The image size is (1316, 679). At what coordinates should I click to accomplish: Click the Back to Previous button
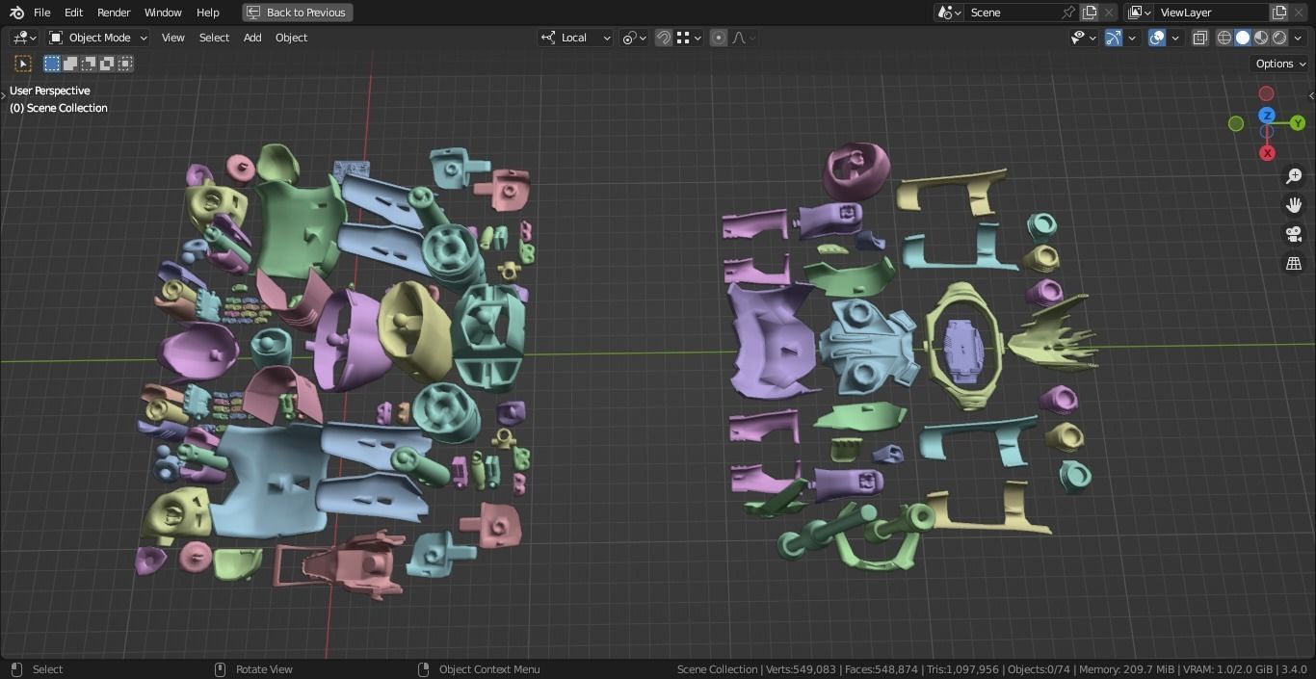(x=297, y=13)
